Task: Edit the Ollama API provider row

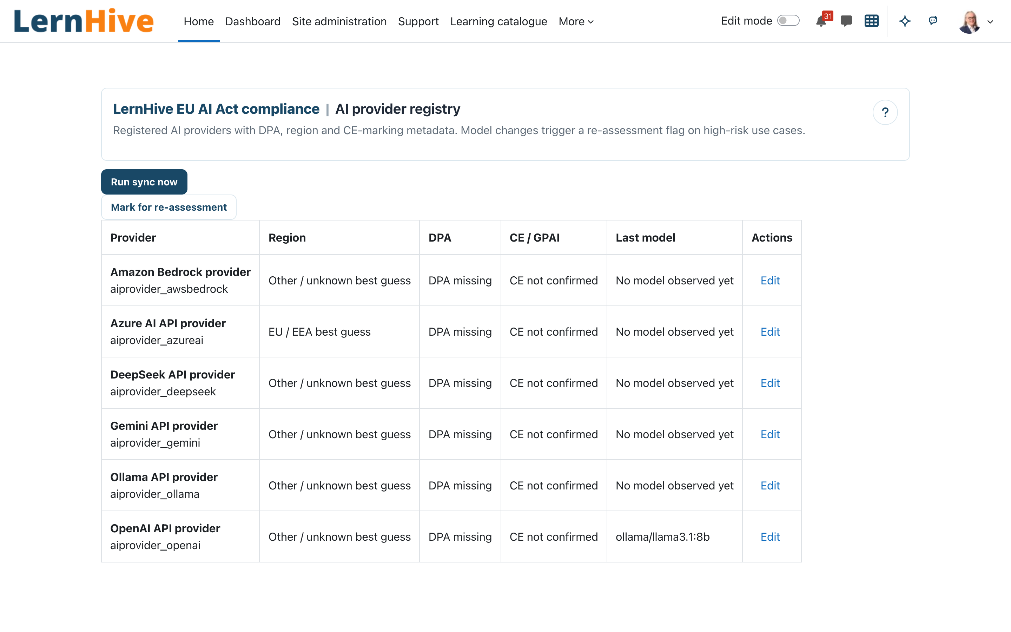Action: [770, 486]
